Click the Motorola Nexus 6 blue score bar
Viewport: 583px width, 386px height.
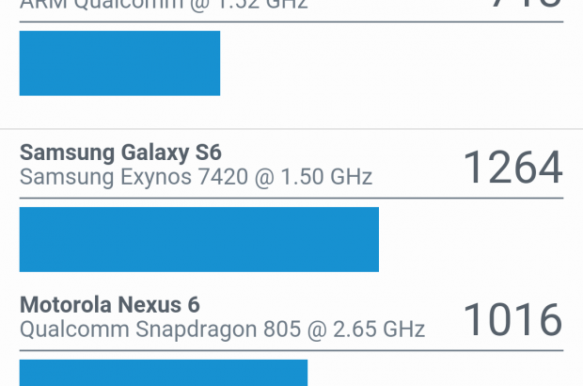click(x=163, y=373)
